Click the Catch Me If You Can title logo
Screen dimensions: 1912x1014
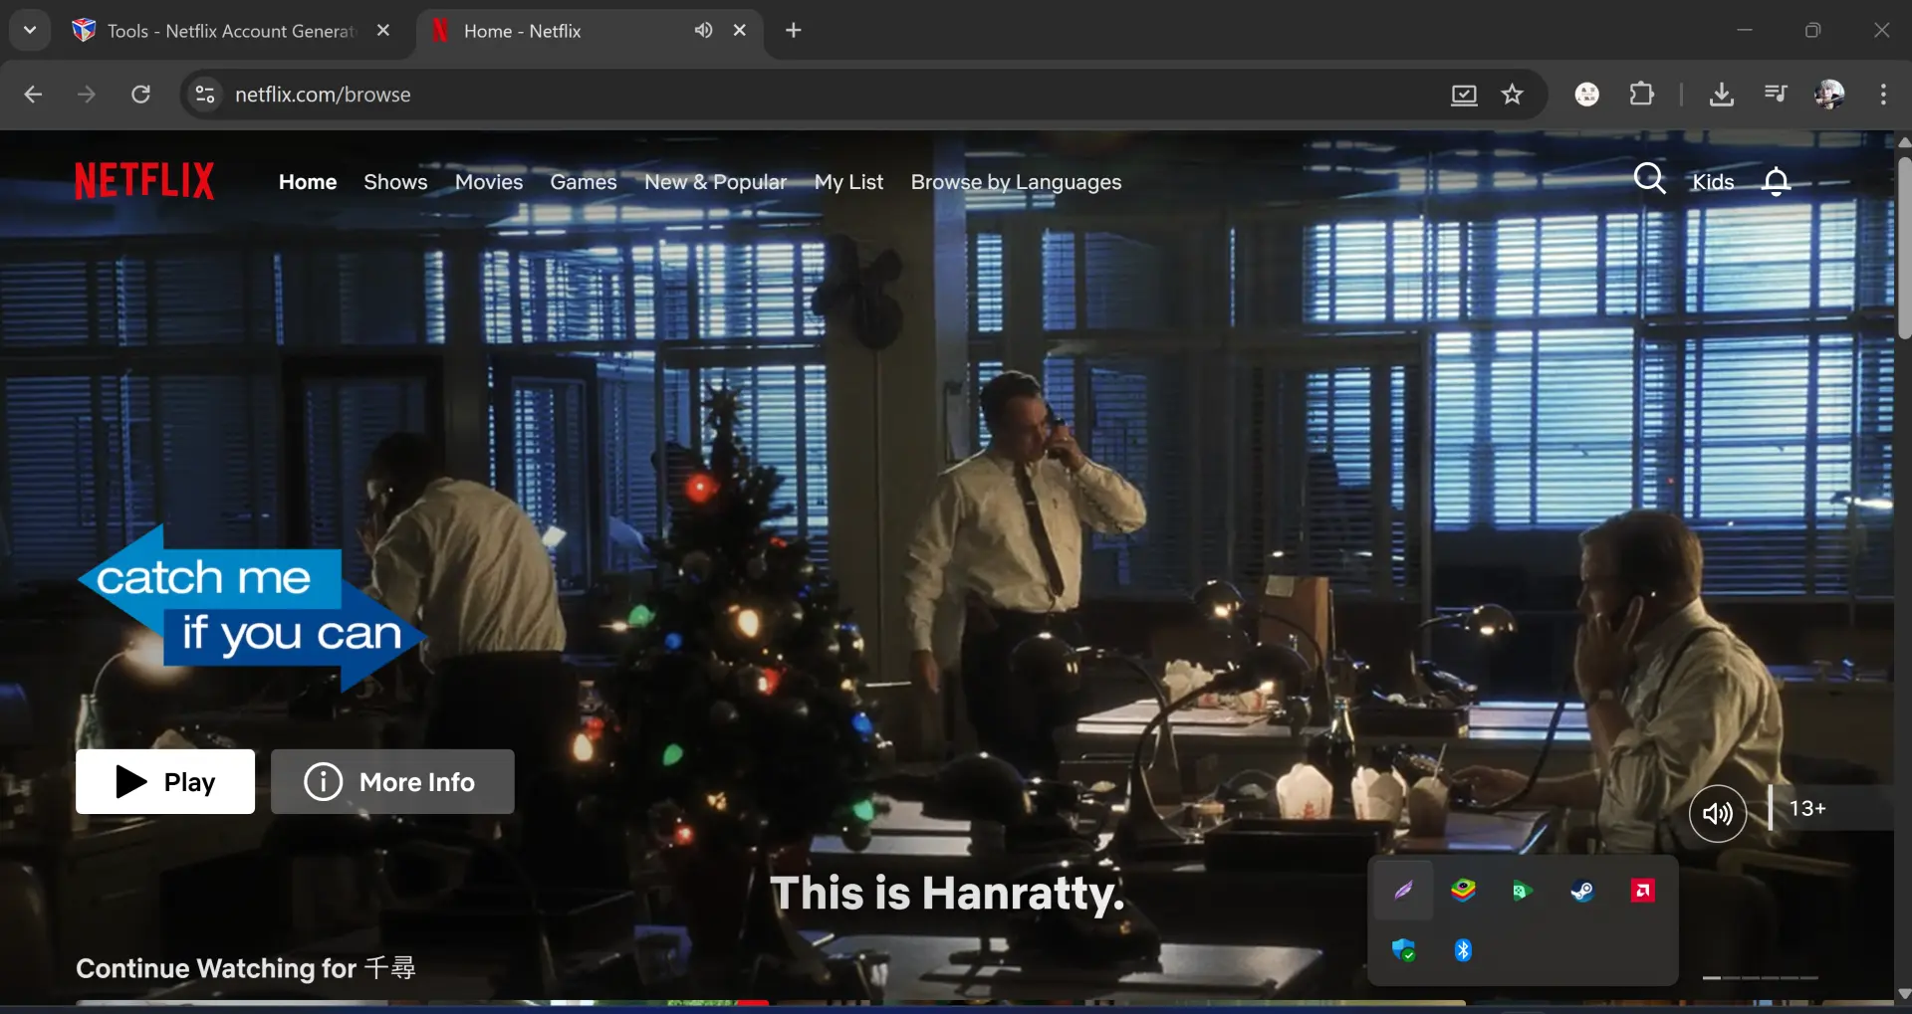[x=253, y=608]
